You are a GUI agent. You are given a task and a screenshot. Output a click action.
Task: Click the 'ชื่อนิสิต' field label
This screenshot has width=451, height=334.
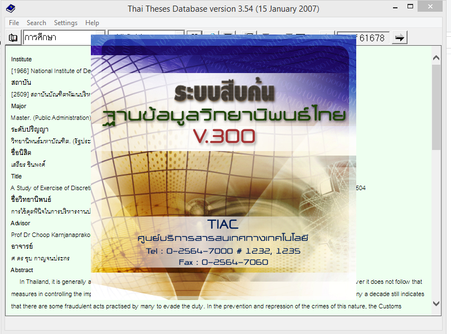tap(21, 153)
